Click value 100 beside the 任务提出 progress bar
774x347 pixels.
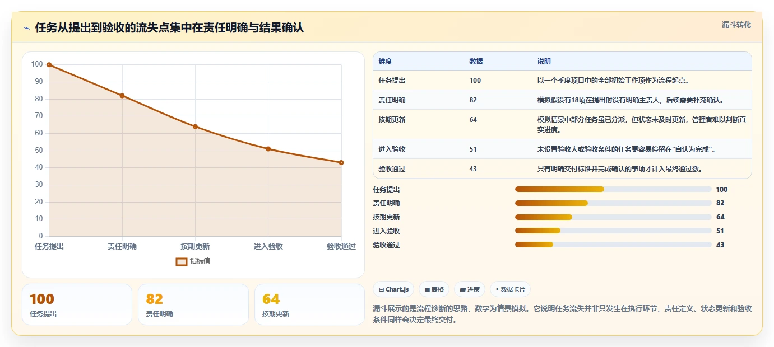(x=722, y=189)
